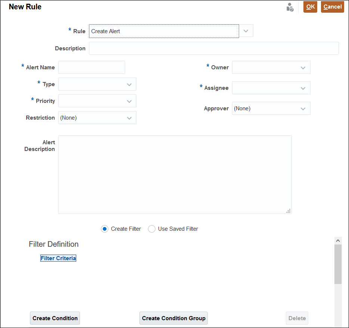Click the filter panel scroll up arrow
The width and height of the screenshot is (349, 328).
[338, 241]
